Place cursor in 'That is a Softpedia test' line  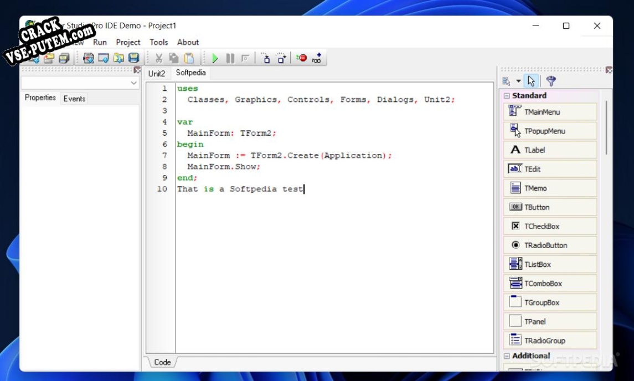(240, 189)
